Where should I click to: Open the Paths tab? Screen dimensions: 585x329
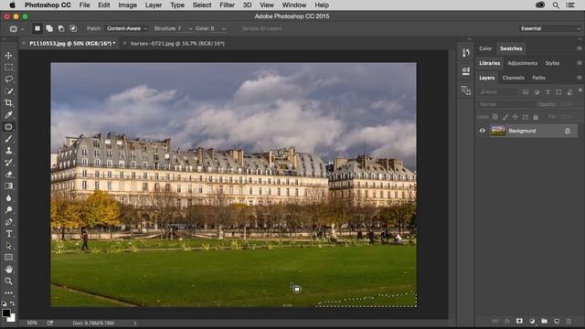click(538, 78)
